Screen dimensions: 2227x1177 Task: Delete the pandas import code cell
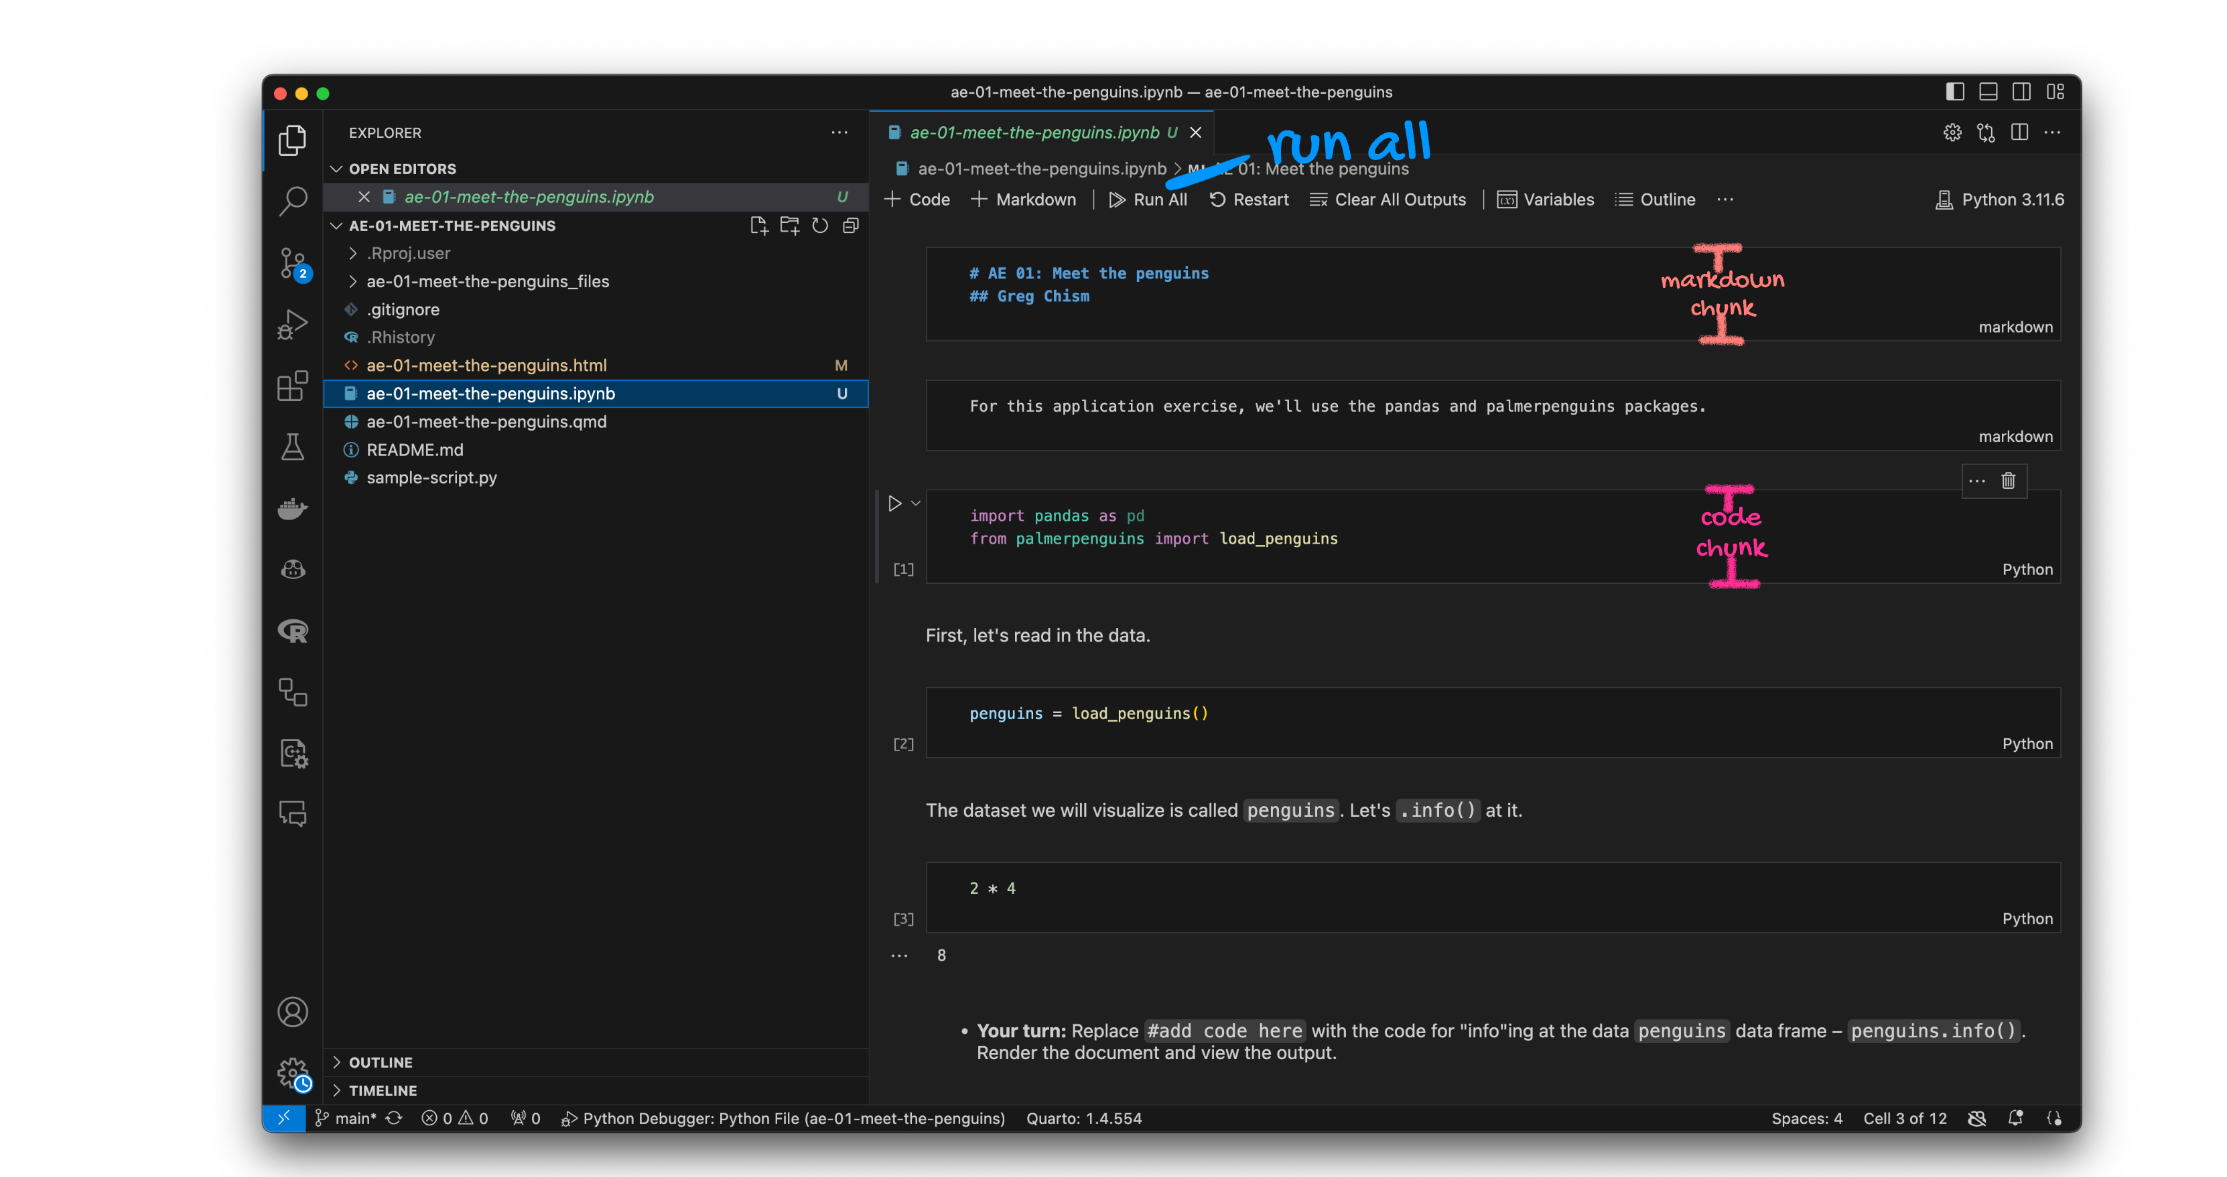pos(2009,481)
